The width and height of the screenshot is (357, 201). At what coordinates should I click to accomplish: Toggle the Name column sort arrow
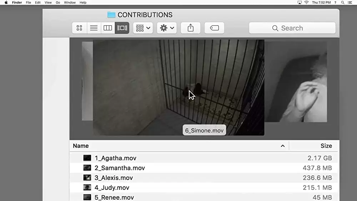click(282, 146)
